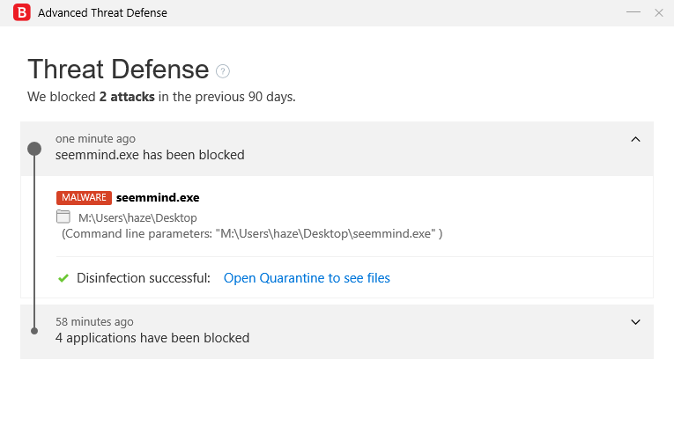Click the 'Threat Defense' page heading
This screenshot has width=674, height=448.
(x=118, y=70)
